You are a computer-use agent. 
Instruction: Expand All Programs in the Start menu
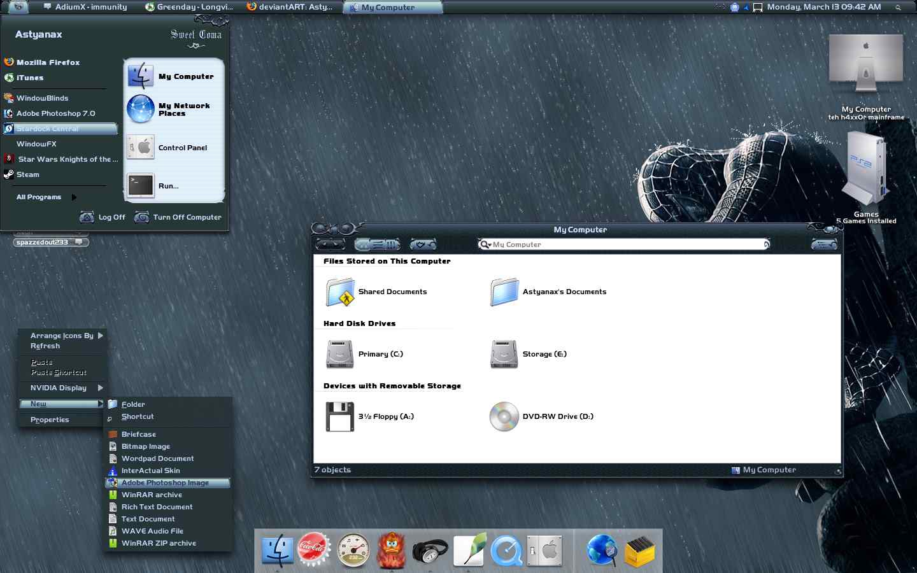point(46,197)
